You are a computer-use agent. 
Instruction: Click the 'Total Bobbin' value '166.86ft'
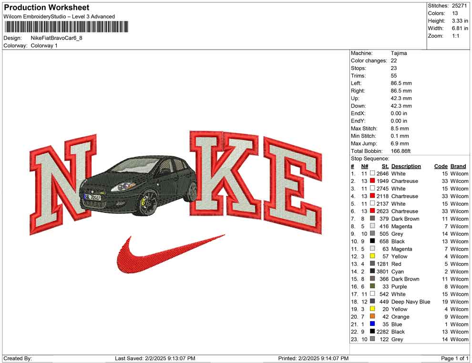pyautogui.click(x=400, y=151)
